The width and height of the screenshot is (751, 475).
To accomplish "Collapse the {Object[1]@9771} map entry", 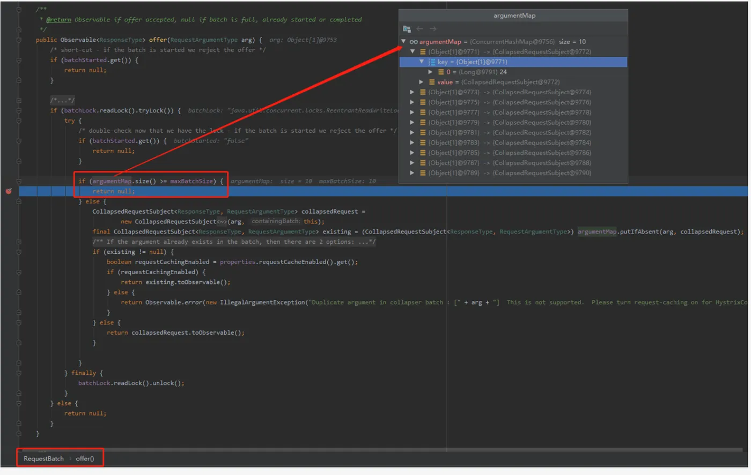I will (x=413, y=52).
